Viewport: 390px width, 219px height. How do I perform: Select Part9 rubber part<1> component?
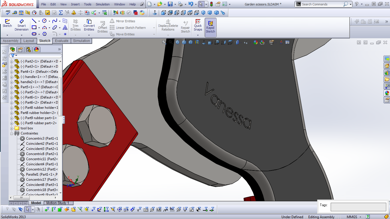(x=36, y=118)
